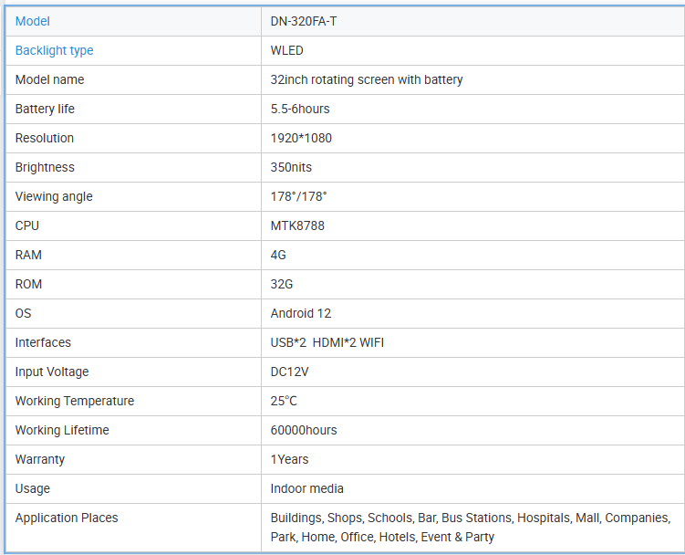
Task: Select the MTK8788 CPU value
Action: point(297,225)
